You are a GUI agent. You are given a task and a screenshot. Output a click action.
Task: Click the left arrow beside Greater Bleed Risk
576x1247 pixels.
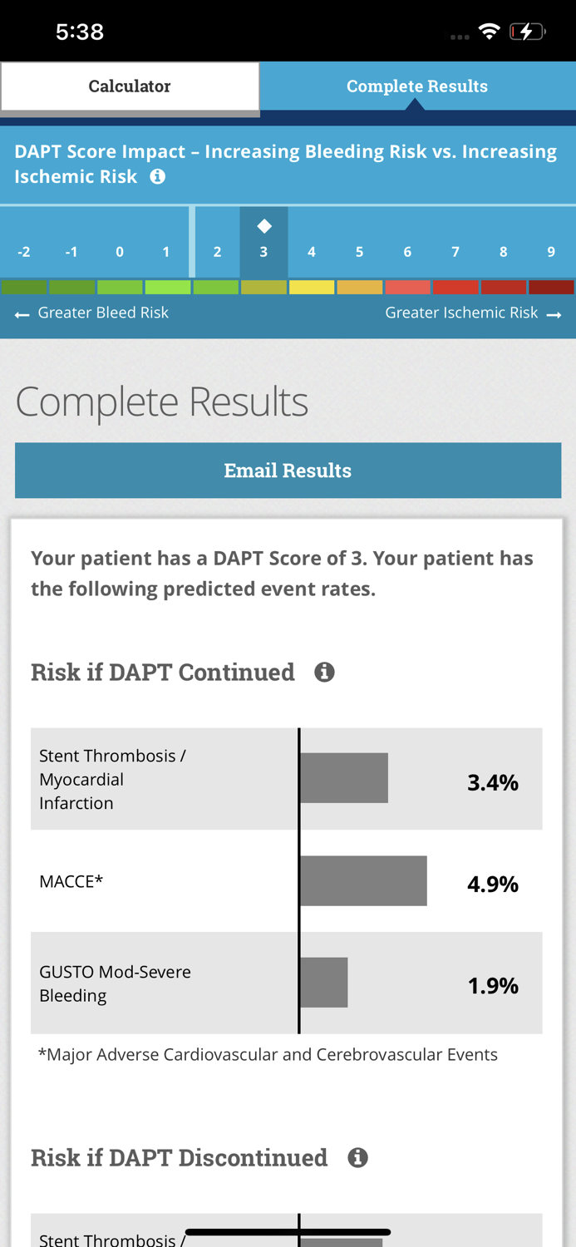point(21,313)
